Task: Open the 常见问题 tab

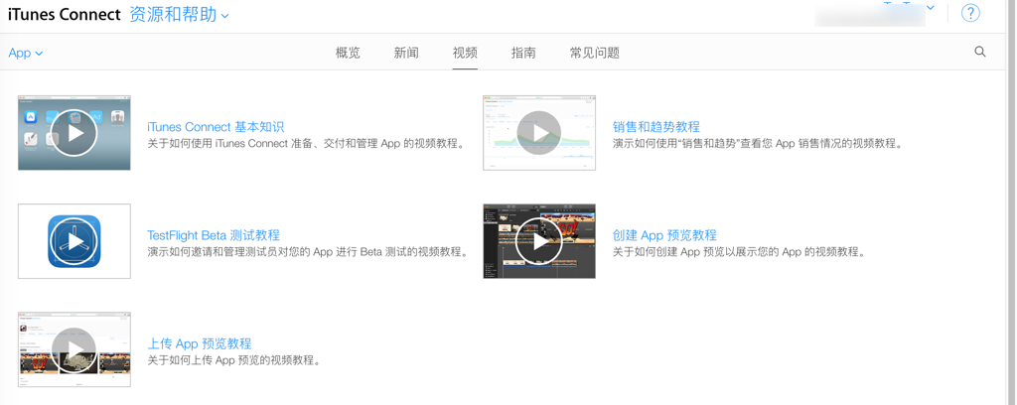Action: coord(595,54)
